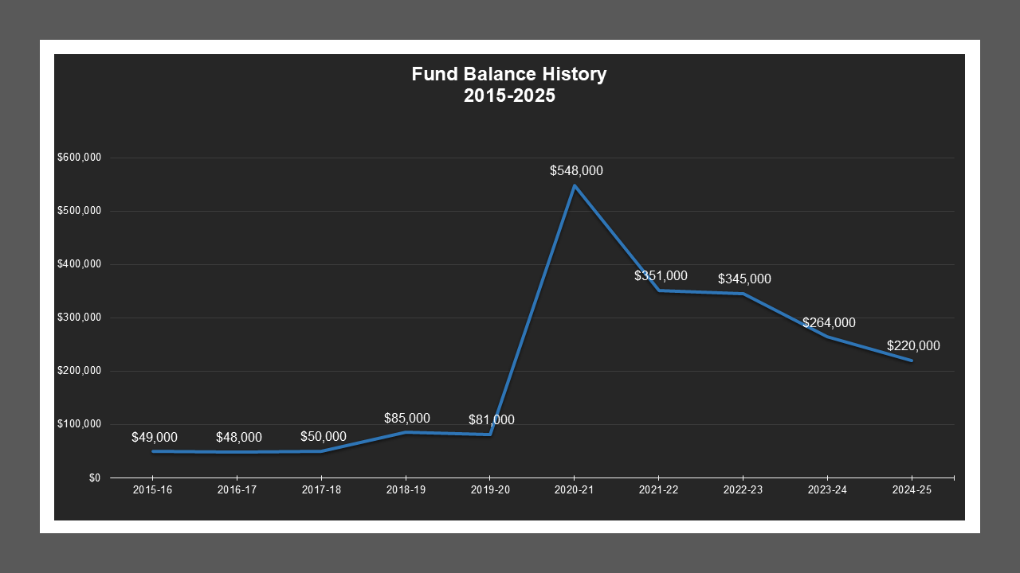This screenshot has height=573, width=1020.
Task: Select the 2024-25 category label
Action: [913, 490]
